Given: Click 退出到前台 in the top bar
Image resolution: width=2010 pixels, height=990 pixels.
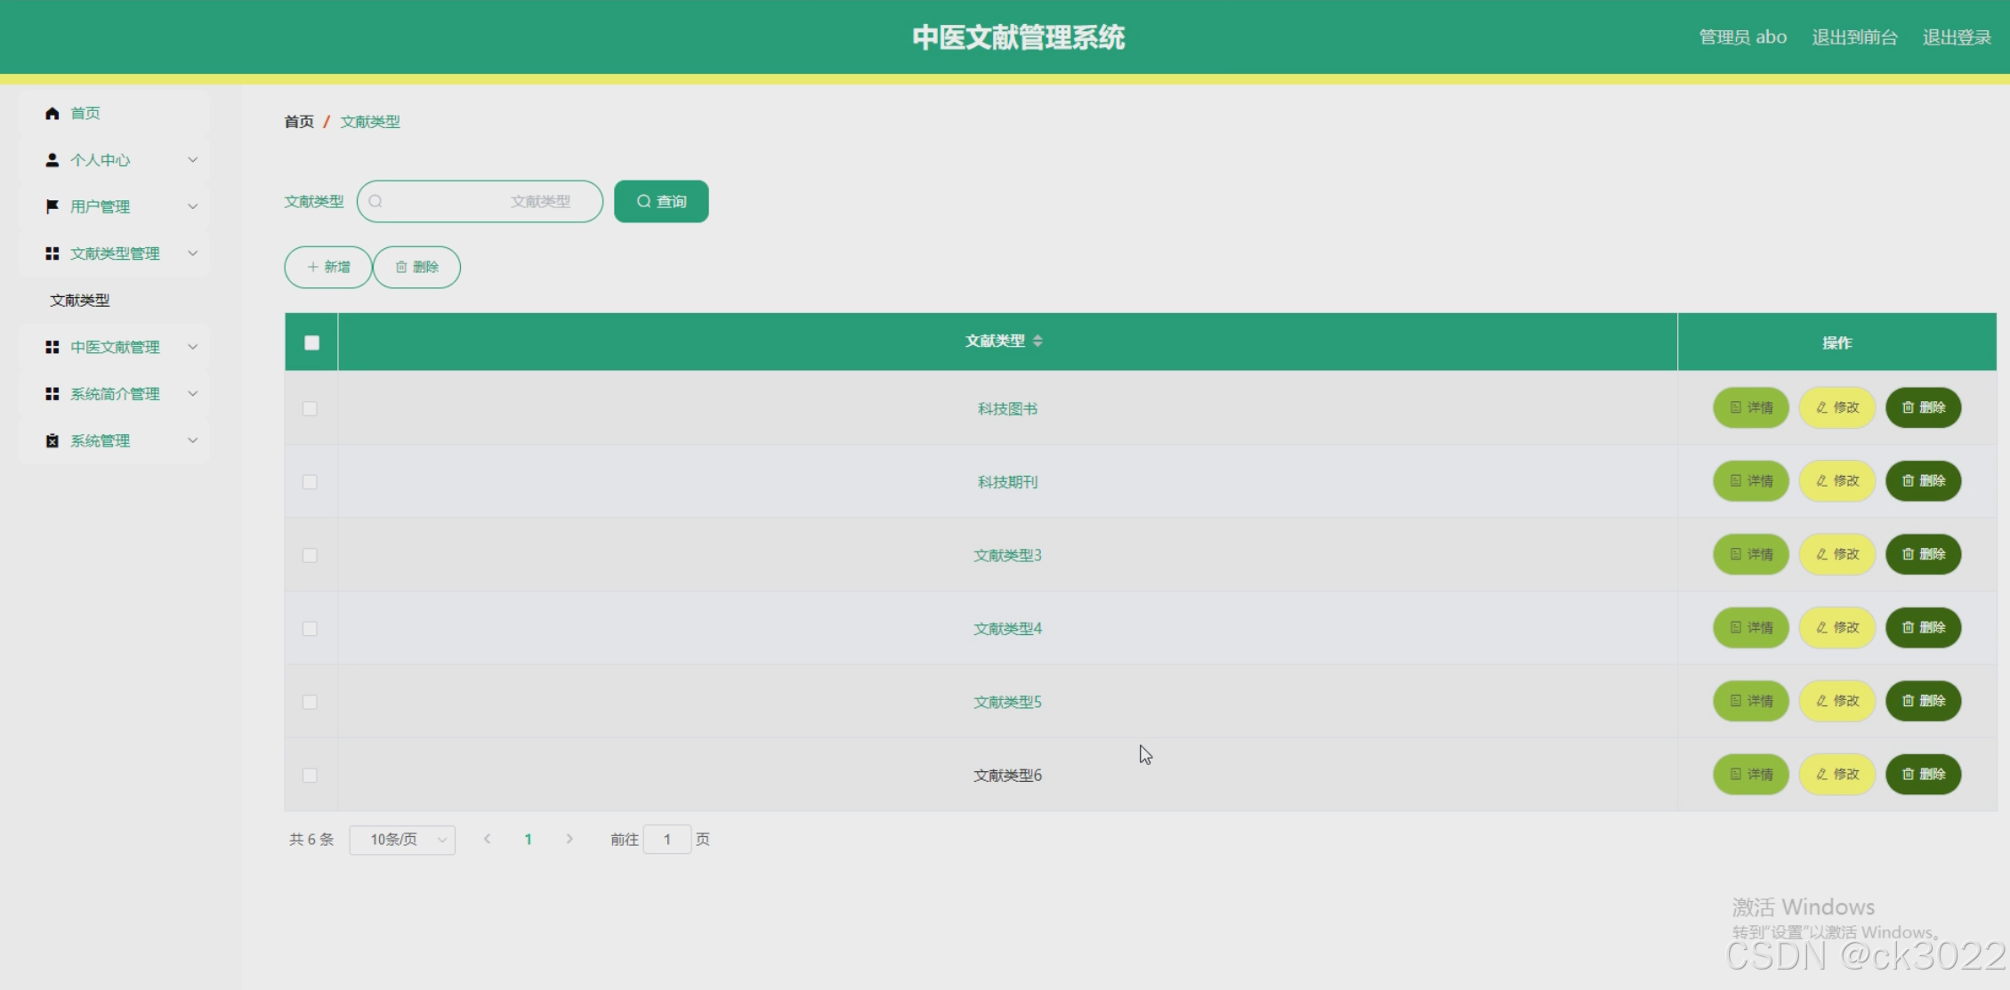Looking at the screenshot, I should pos(1854,37).
